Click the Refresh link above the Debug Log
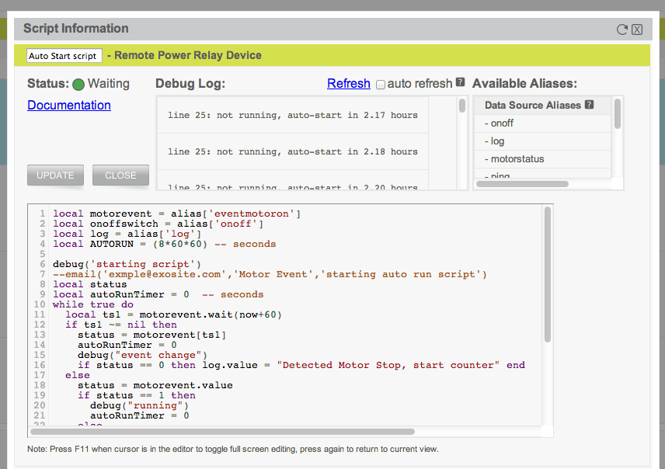665x469 pixels. (x=348, y=83)
